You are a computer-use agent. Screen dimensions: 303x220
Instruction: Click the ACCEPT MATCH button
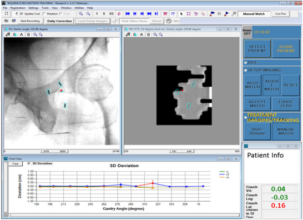pyautogui.click(x=257, y=104)
